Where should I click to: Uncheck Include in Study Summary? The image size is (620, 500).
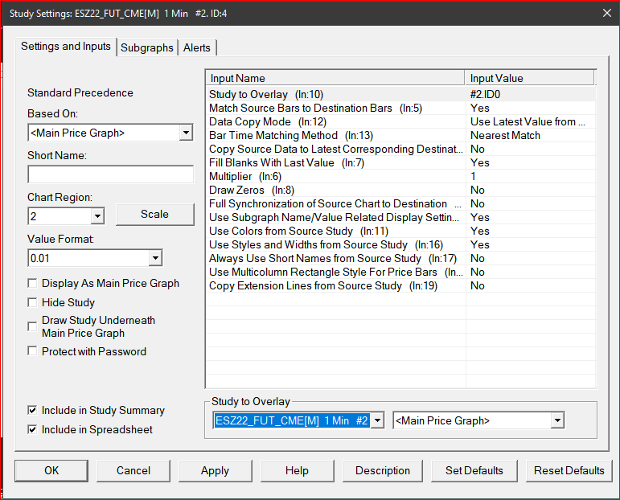(x=32, y=411)
